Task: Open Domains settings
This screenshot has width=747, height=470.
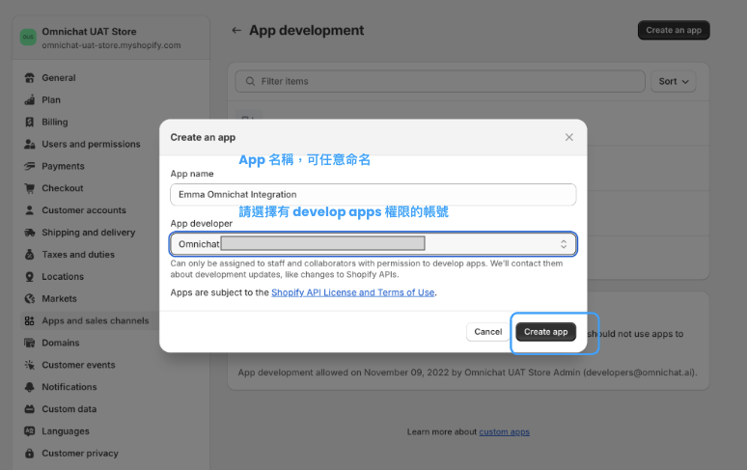Action: (x=61, y=343)
